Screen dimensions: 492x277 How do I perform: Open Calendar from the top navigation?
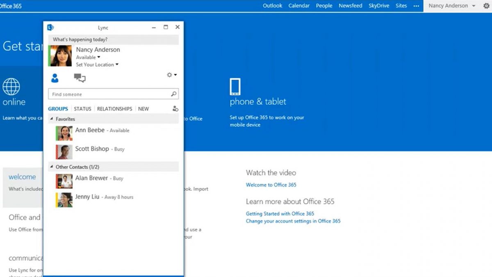pos(299,6)
